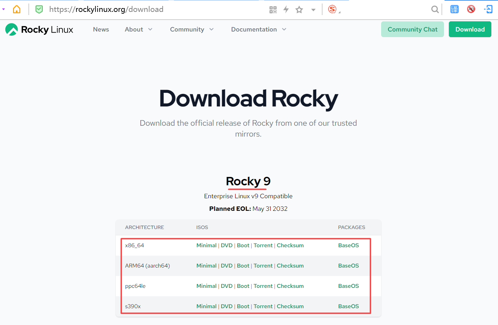Click the magnifying glass search icon

click(435, 9)
